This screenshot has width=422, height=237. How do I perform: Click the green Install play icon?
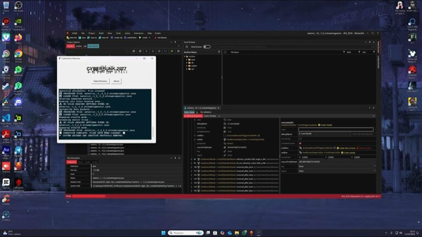pos(140,38)
